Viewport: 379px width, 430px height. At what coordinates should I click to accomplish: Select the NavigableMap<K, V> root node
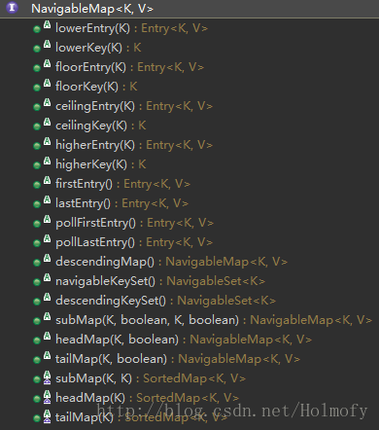point(92,9)
